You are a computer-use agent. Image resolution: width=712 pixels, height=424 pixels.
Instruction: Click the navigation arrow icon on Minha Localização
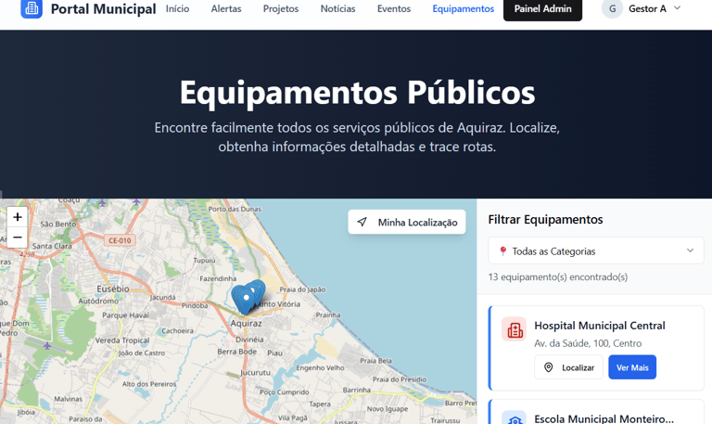pyautogui.click(x=362, y=222)
